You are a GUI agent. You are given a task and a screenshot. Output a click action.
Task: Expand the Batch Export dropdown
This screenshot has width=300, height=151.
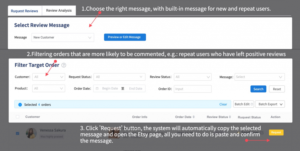(x=270, y=104)
